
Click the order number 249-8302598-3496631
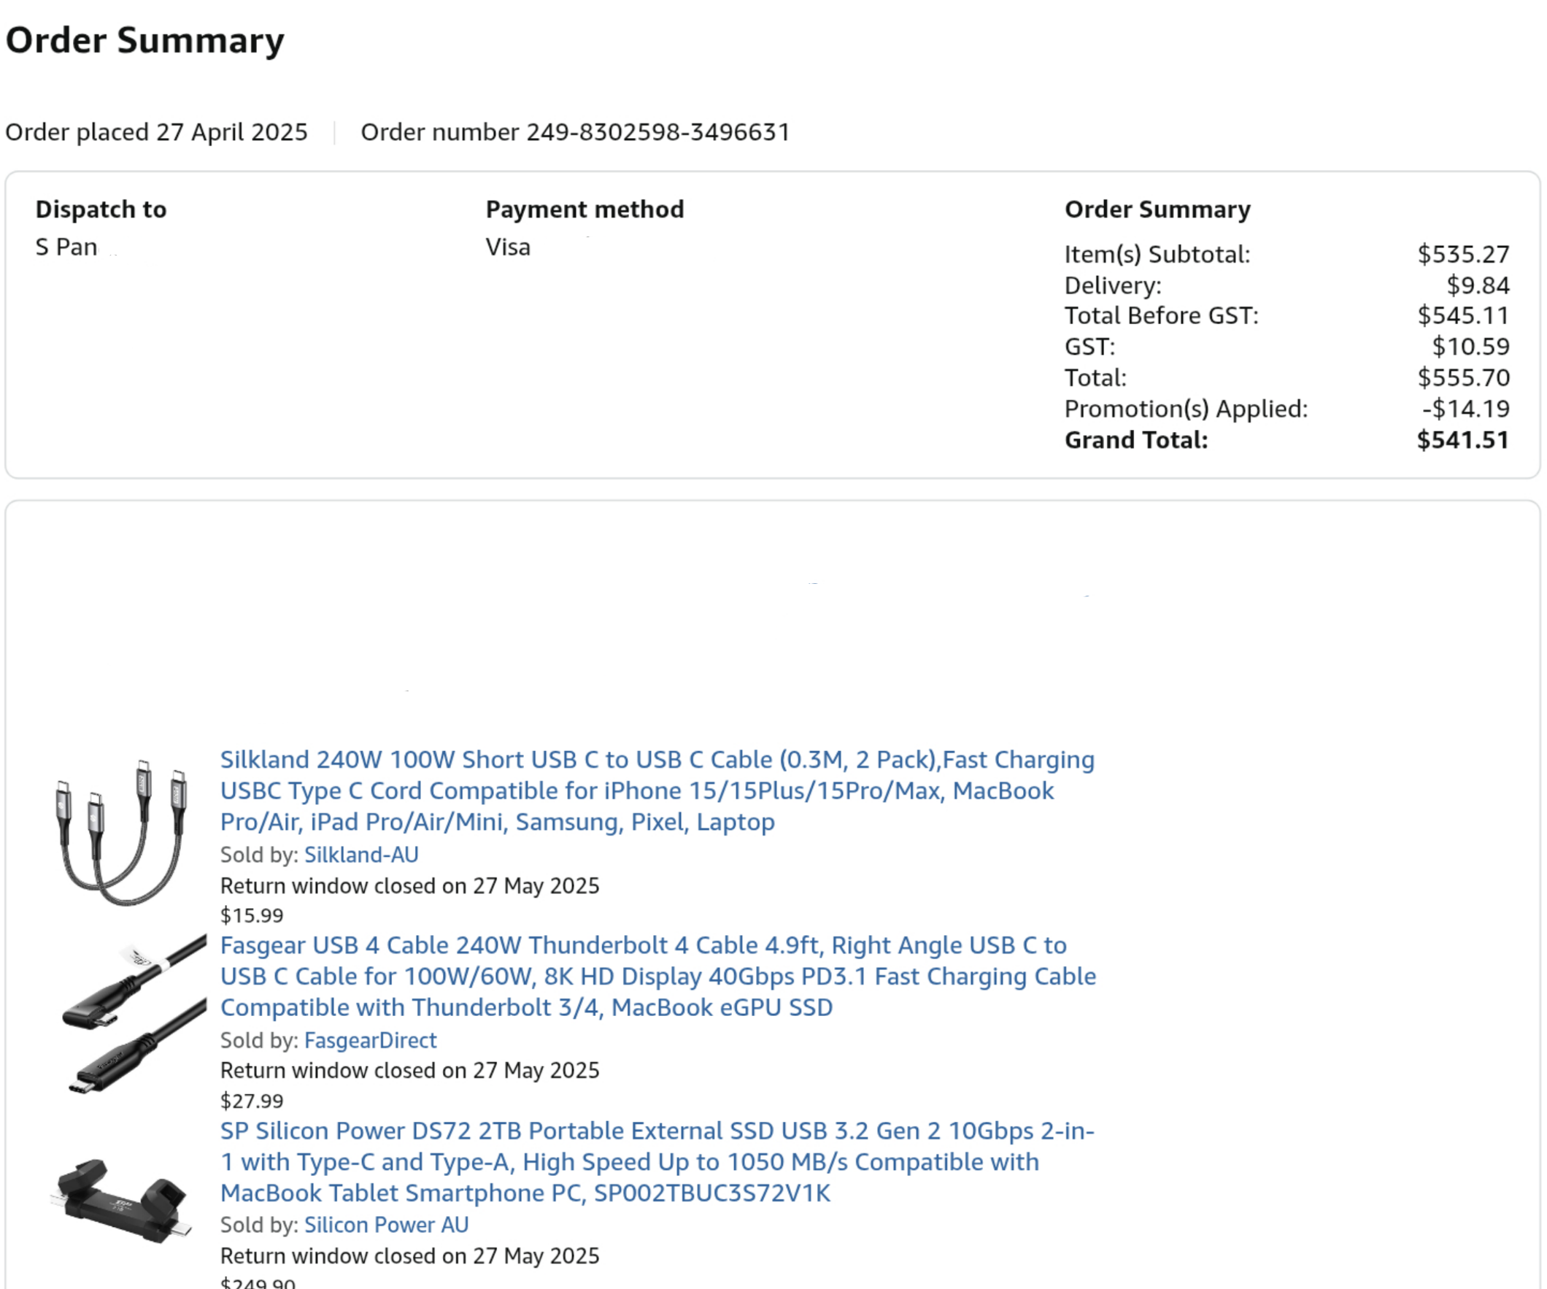(657, 132)
